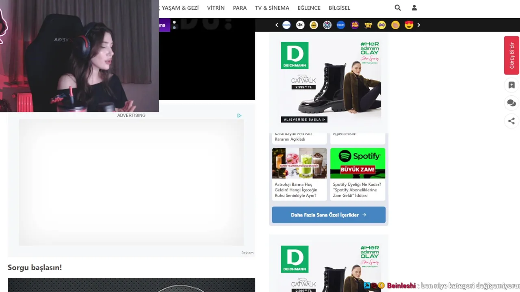The height and width of the screenshot is (292, 520).
Task: Open the white Philips channel icon
Action: tap(286, 25)
